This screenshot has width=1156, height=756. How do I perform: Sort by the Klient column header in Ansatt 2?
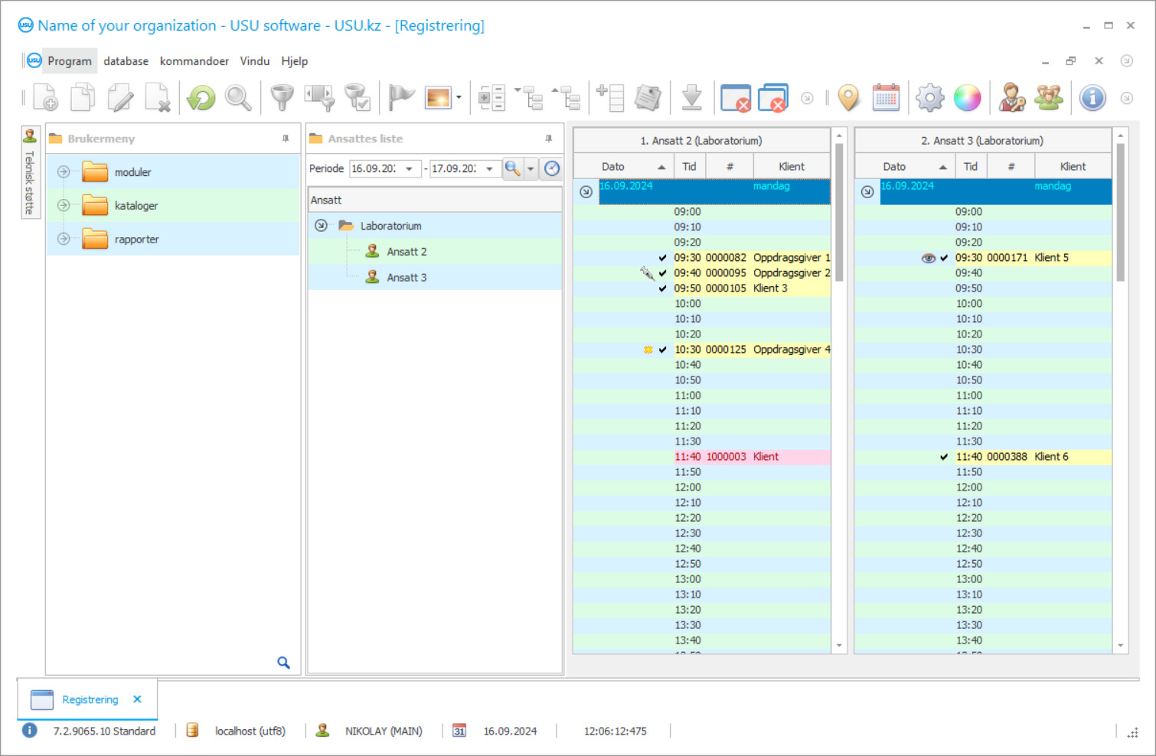point(791,167)
